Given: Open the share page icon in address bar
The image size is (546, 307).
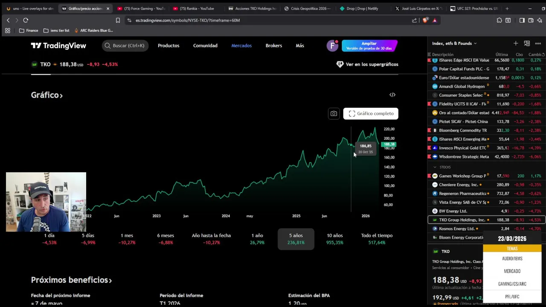Looking at the screenshot, I should click(x=414, y=20).
